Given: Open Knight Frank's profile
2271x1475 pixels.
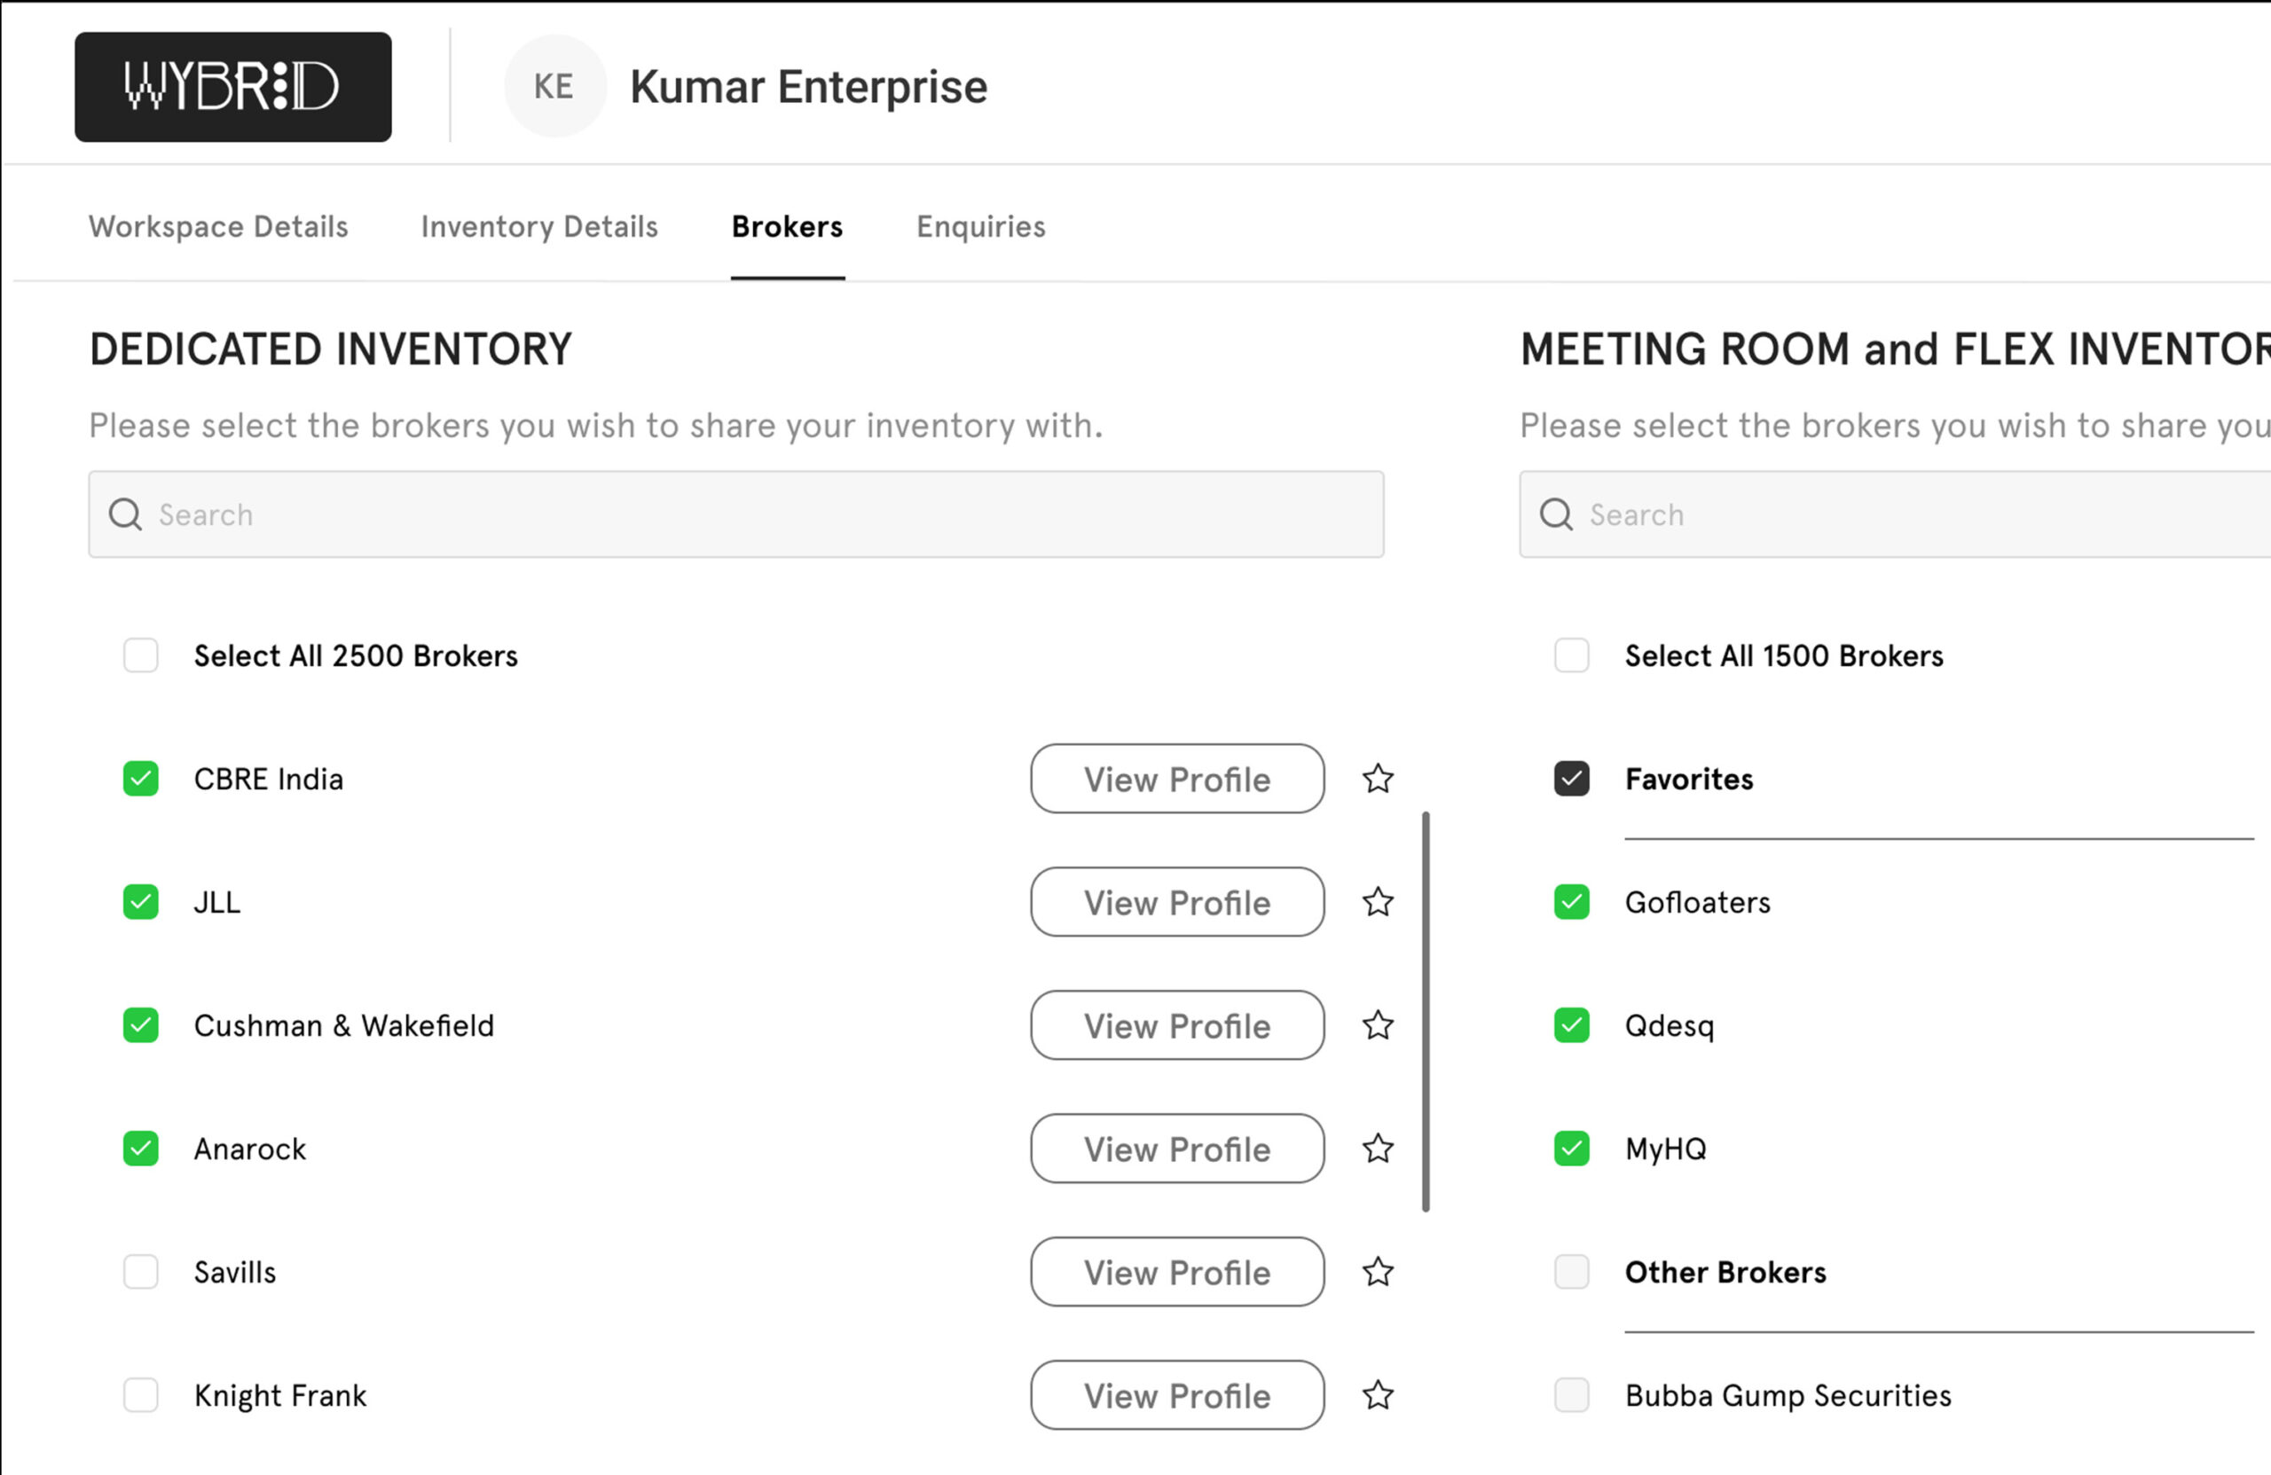Looking at the screenshot, I should [x=1177, y=1395].
